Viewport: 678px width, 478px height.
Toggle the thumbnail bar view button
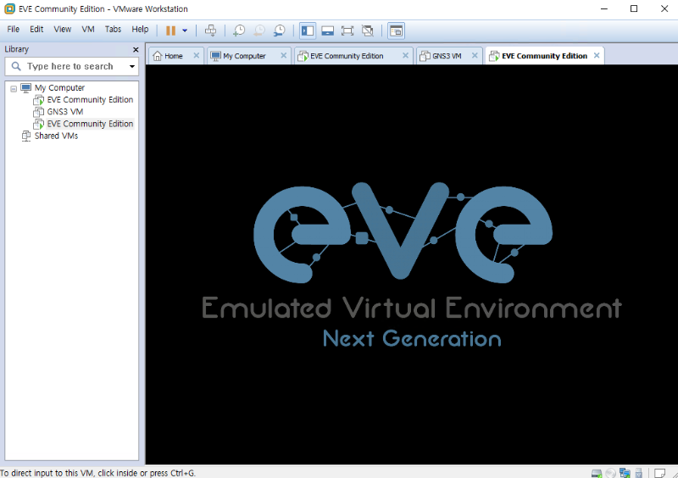327,30
